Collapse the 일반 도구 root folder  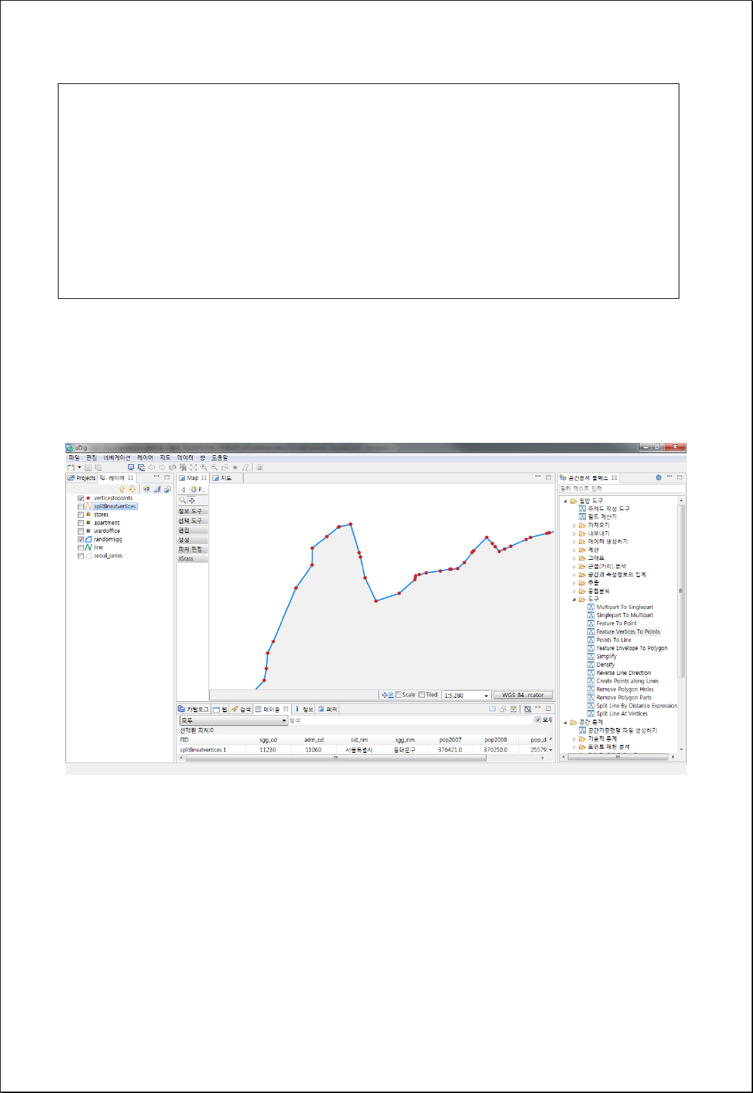(x=566, y=501)
